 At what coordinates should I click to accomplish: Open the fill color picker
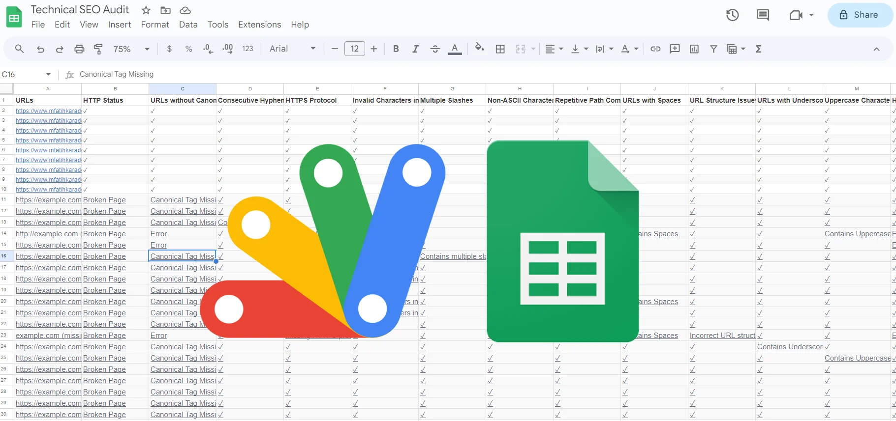pyautogui.click(x=479, y=48)
